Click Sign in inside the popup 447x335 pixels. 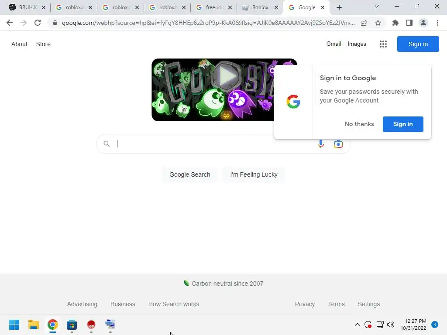click(x=403, y=124)
